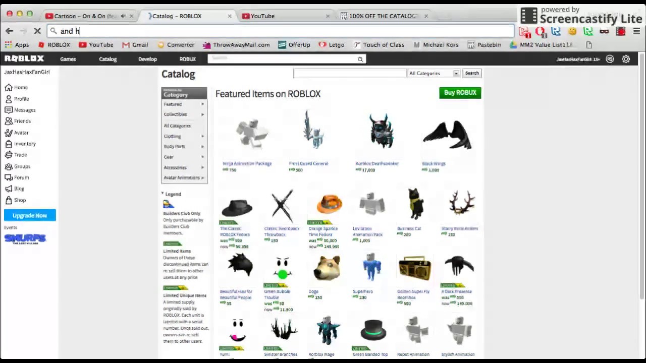This screenshot has height=363, width=646.
Task: Open the Groups sidebar icon
Action: tap(9, 166)
